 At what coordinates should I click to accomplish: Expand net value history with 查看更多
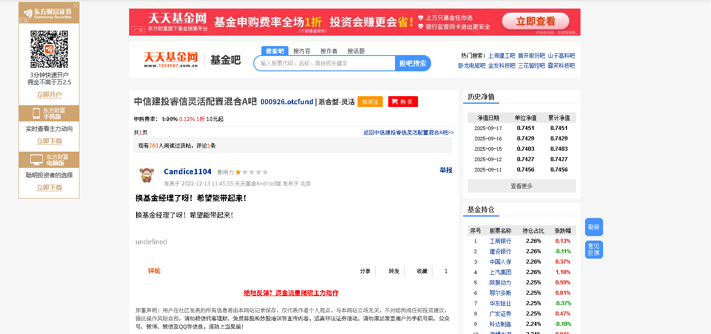521,186
